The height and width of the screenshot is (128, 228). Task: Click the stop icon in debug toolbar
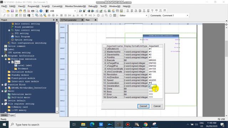click(61, 15)
